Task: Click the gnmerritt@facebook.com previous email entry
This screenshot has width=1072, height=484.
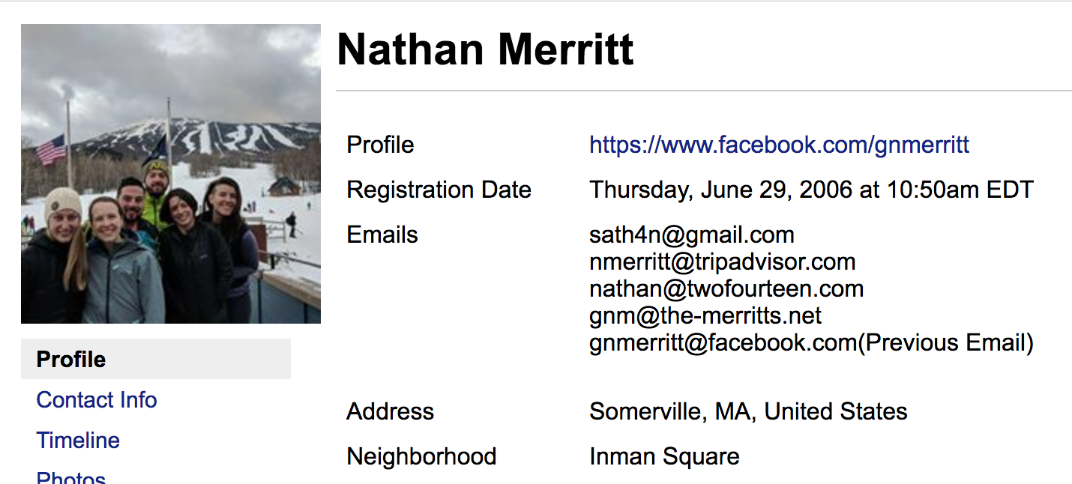Action: pyautogui.click(x=812, y=342)
